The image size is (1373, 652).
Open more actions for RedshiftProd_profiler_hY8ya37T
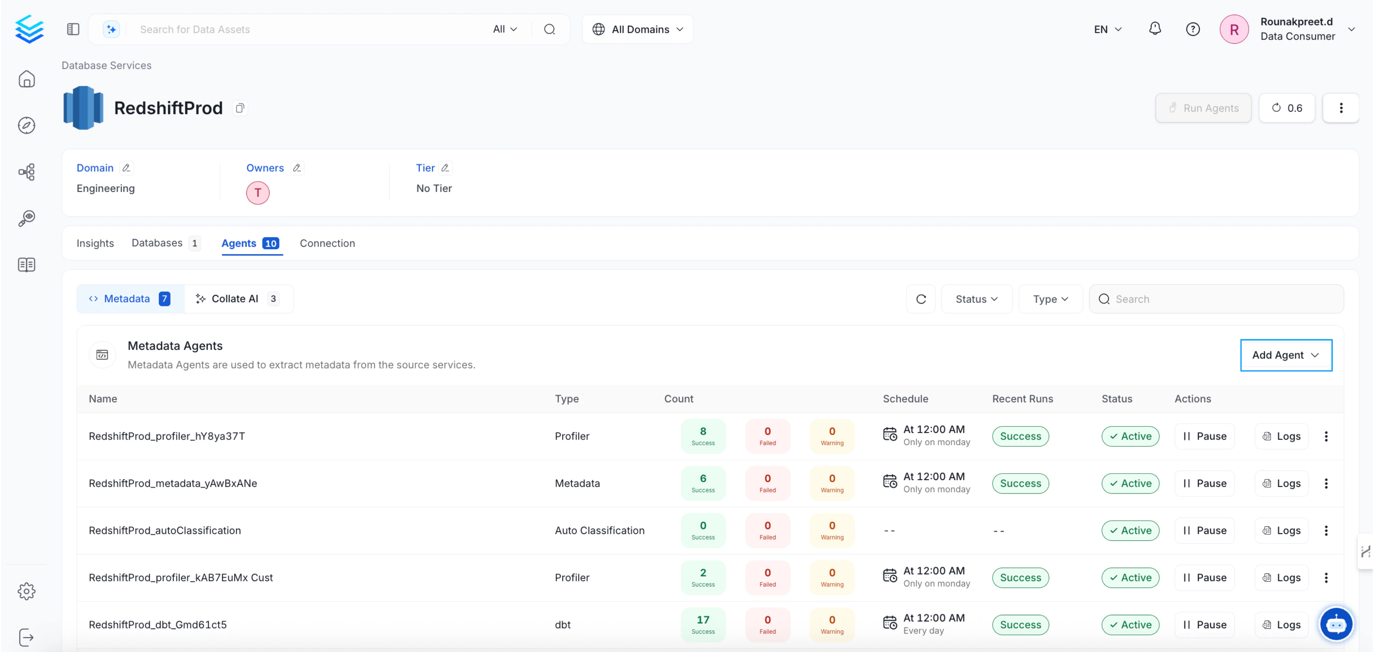pos(1326,436)
